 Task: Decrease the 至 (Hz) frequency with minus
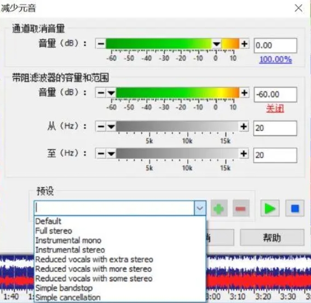[x=101, y=153]
